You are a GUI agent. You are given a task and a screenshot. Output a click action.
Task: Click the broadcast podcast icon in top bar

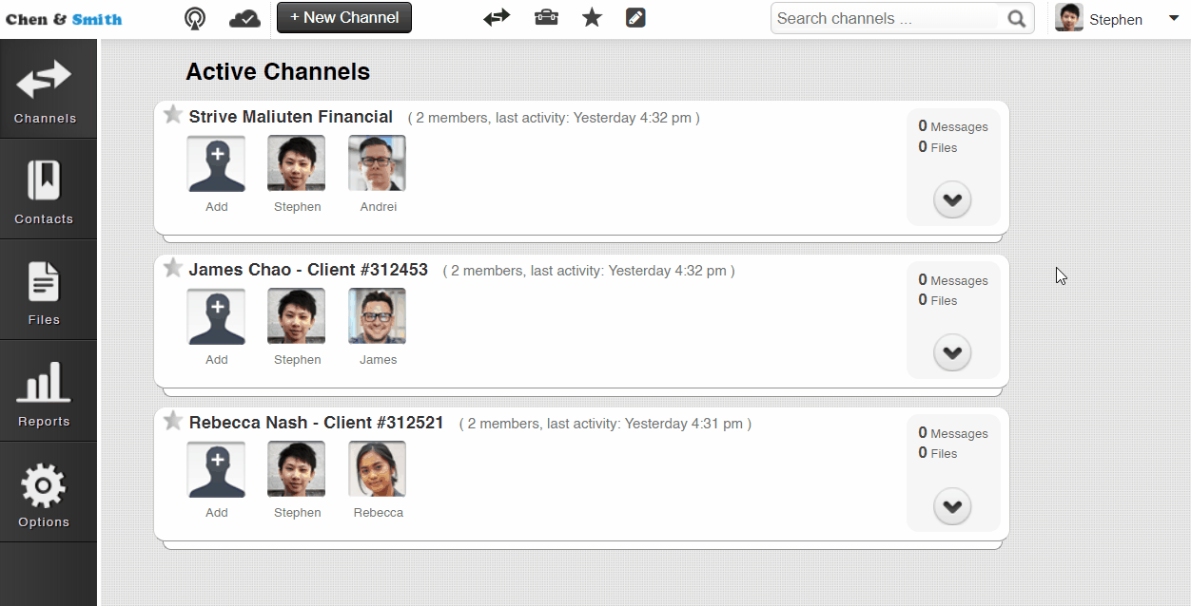click(x=195, y=18)
